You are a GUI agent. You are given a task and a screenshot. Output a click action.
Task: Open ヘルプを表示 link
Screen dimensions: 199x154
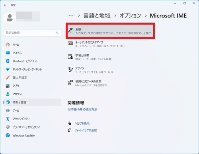(x=82, y=123)
